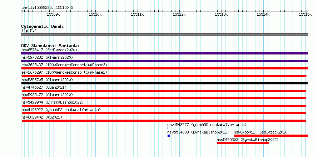Viewport: 318px width, 157px height.
Task: Click the nsv4548777 (gnomADStructuralVariants) label
Action: point(207,125)
